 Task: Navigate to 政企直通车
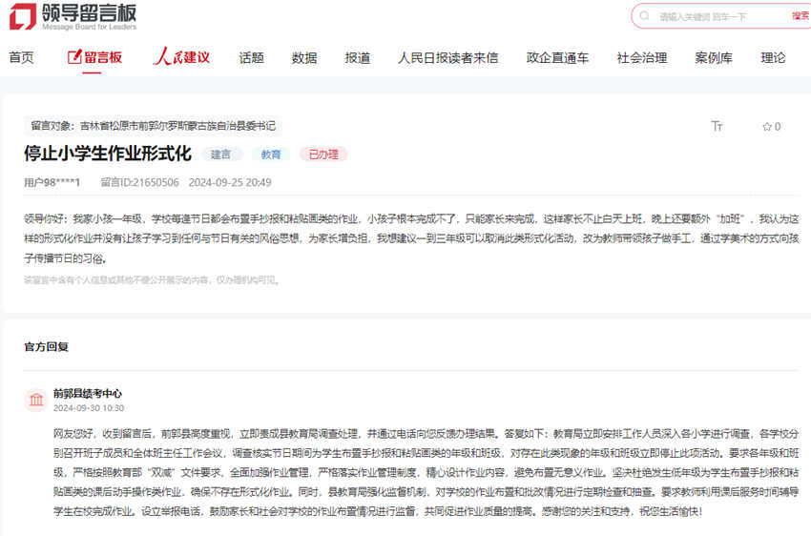click(557, 57)
